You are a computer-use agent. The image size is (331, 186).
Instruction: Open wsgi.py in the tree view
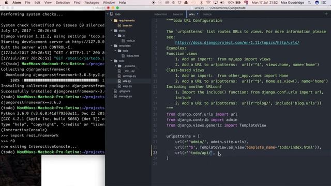127,86
